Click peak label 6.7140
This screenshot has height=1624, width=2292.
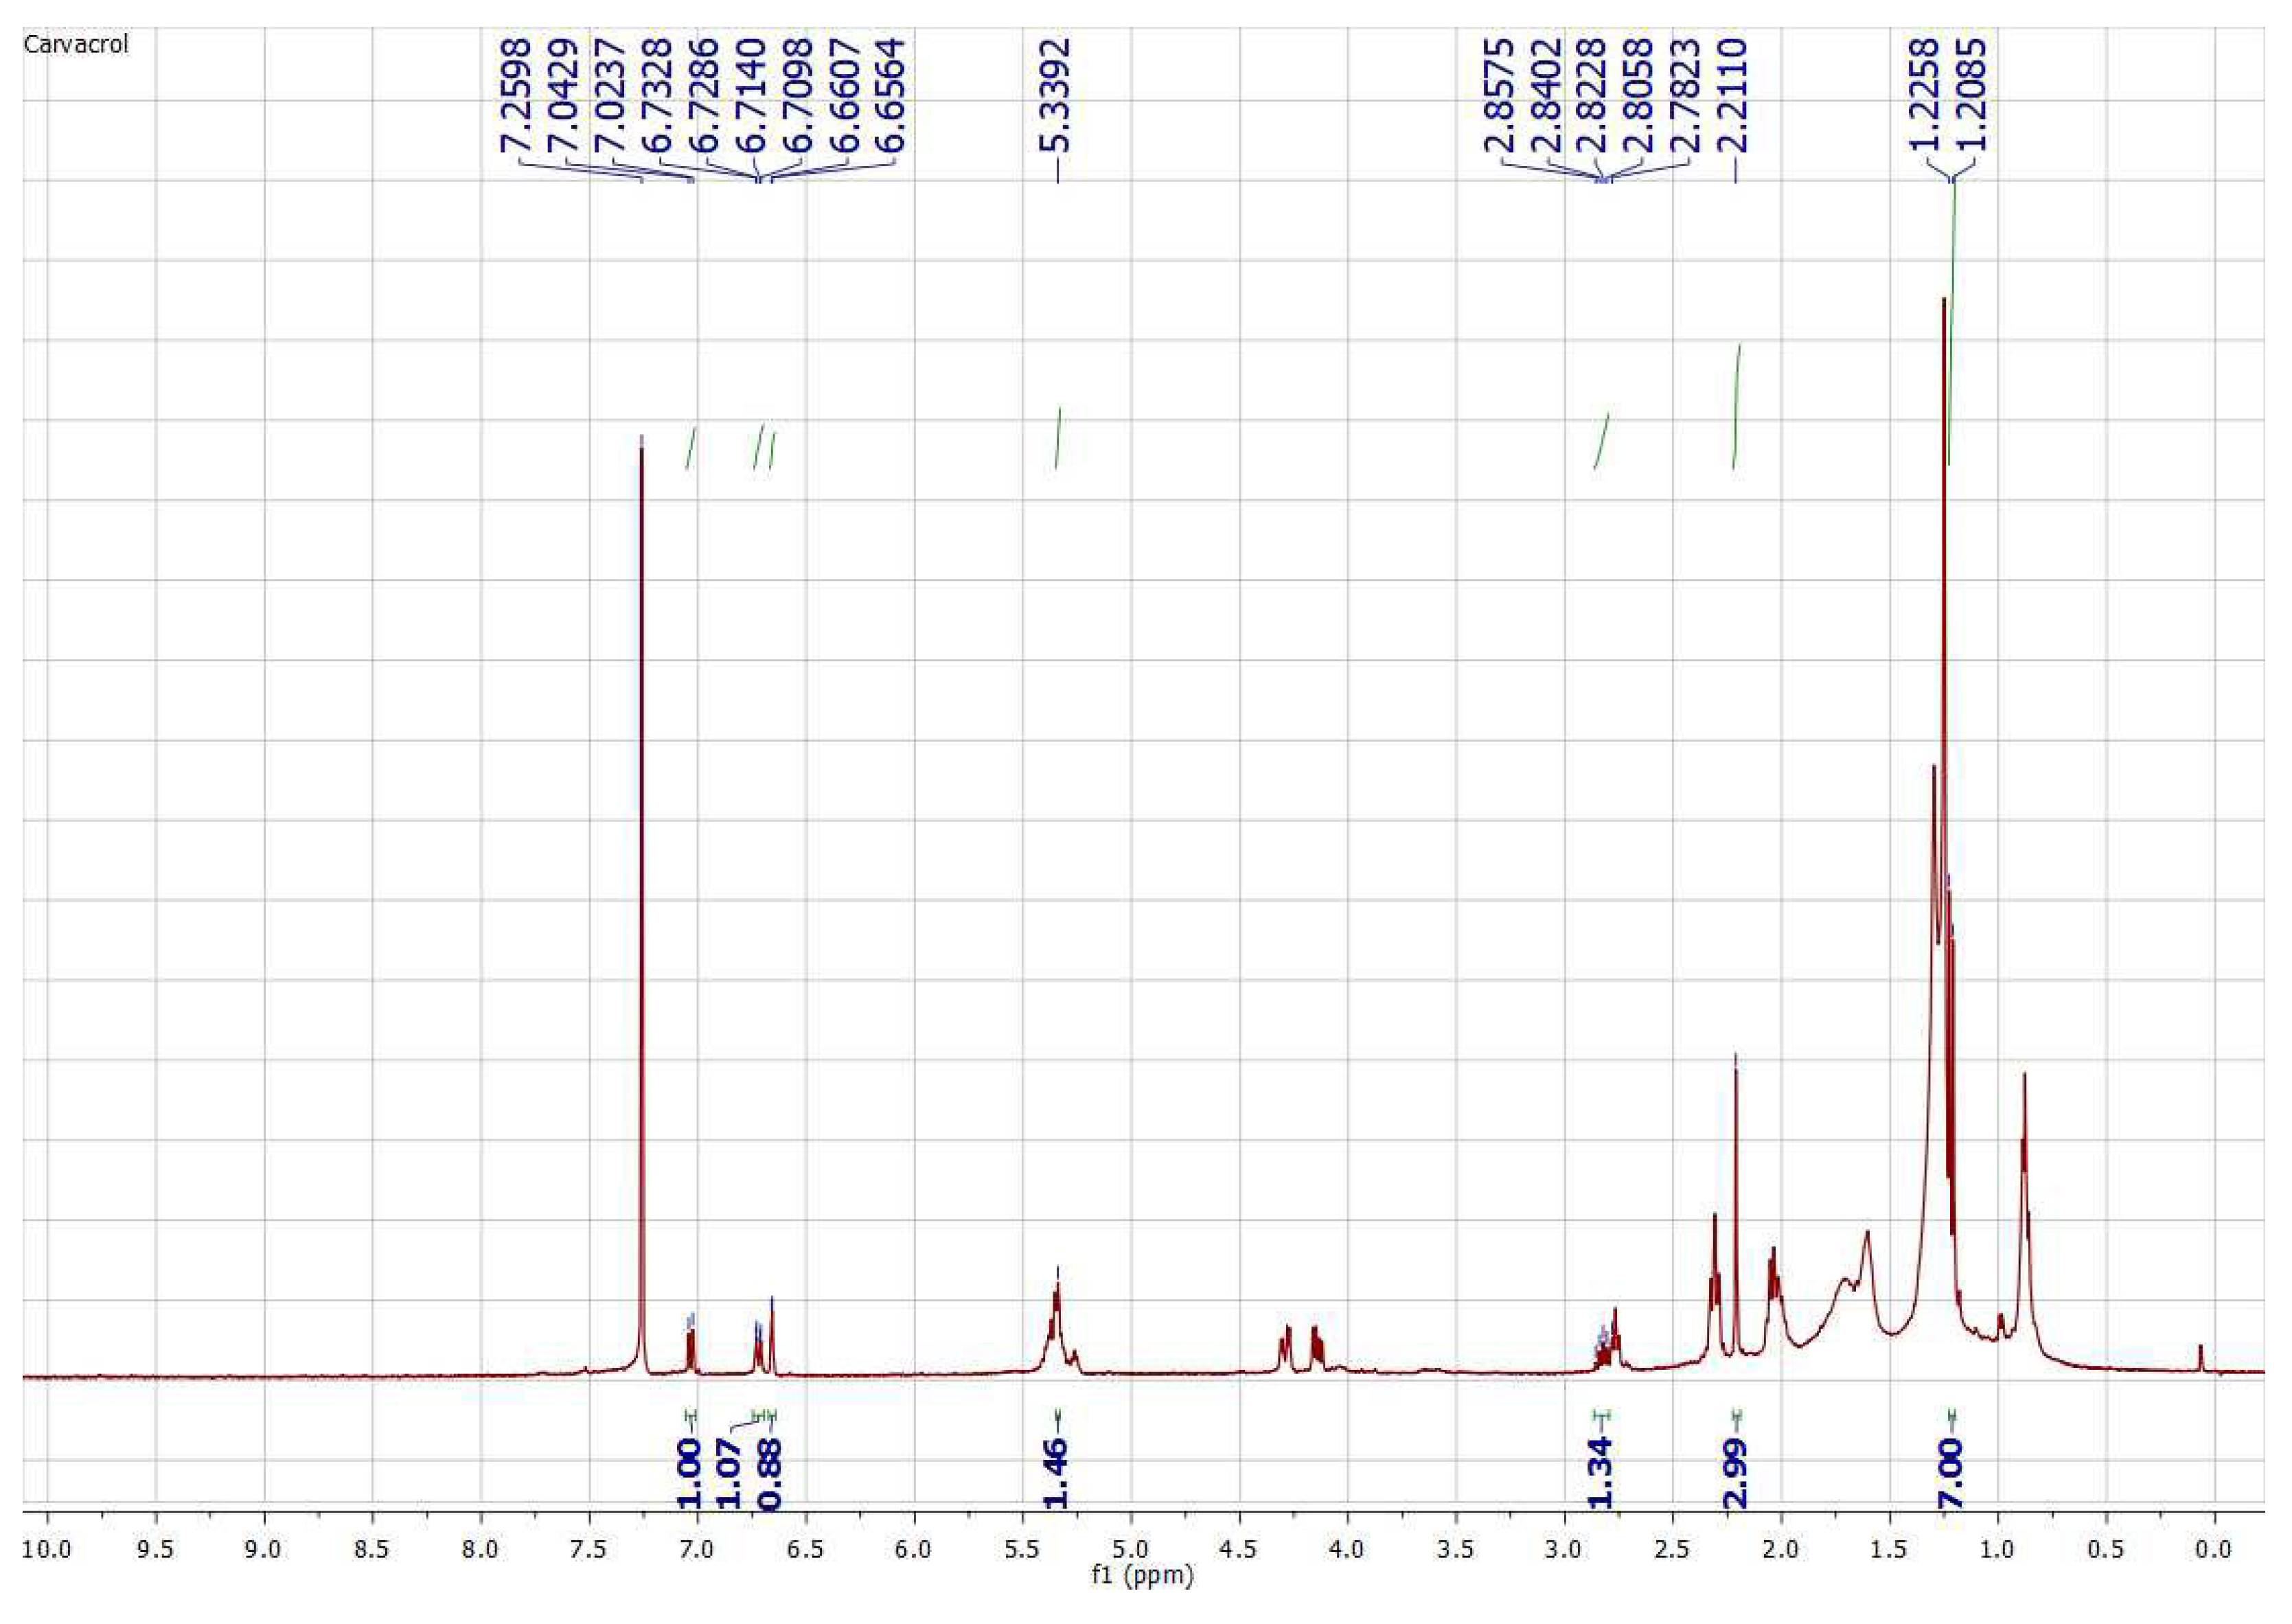click(751, 96)
